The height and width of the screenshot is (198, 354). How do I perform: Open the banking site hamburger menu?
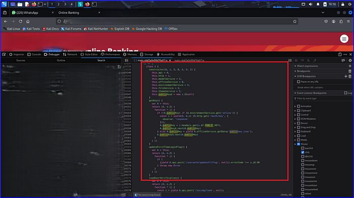[x=344, y=39]
